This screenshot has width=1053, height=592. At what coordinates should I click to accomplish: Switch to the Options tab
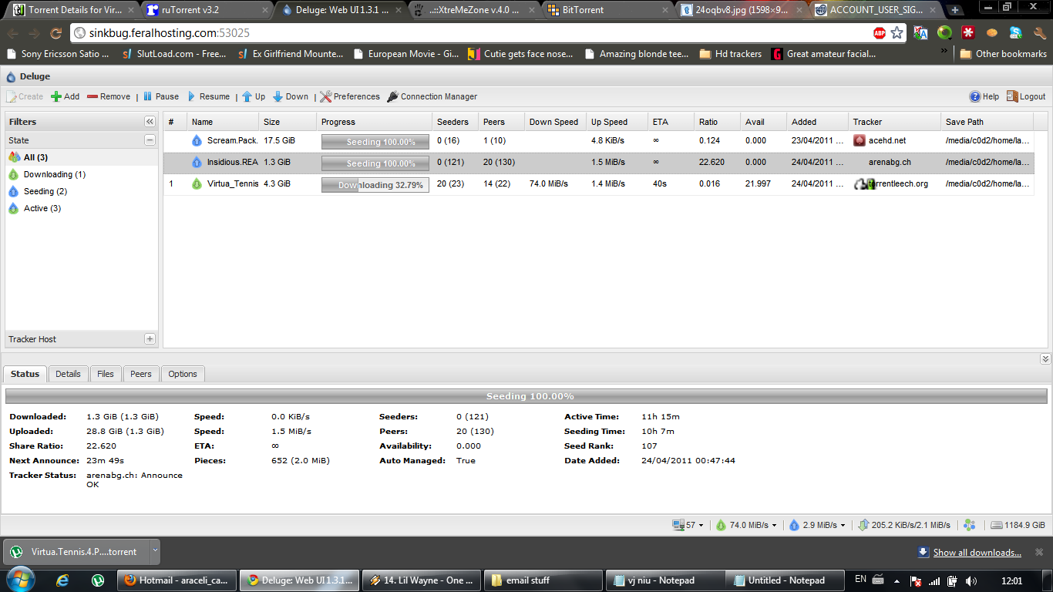coord(183,374)
